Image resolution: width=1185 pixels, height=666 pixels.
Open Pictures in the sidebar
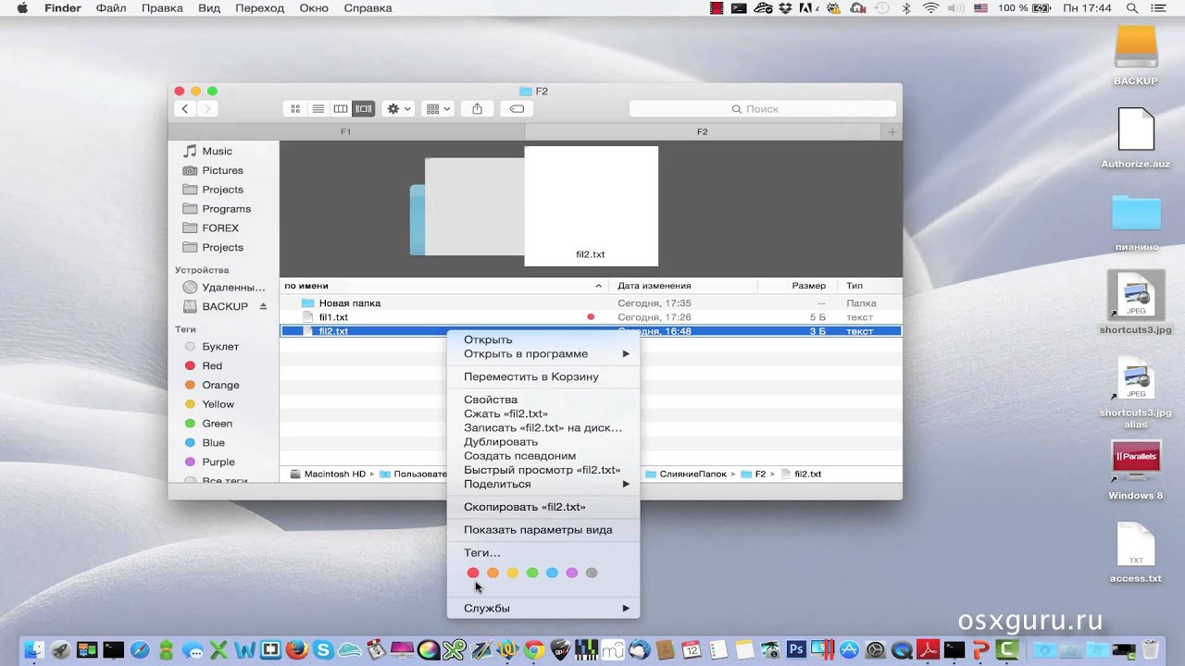pos(222,171)
